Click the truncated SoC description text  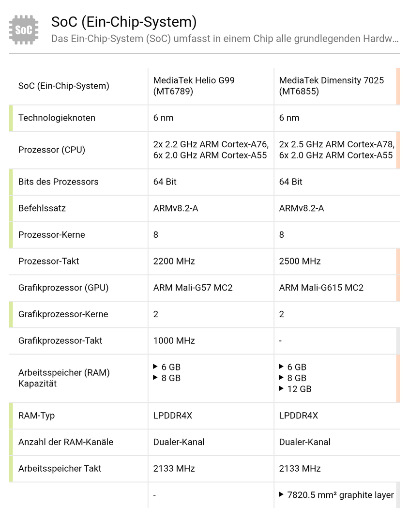(225, 39)
